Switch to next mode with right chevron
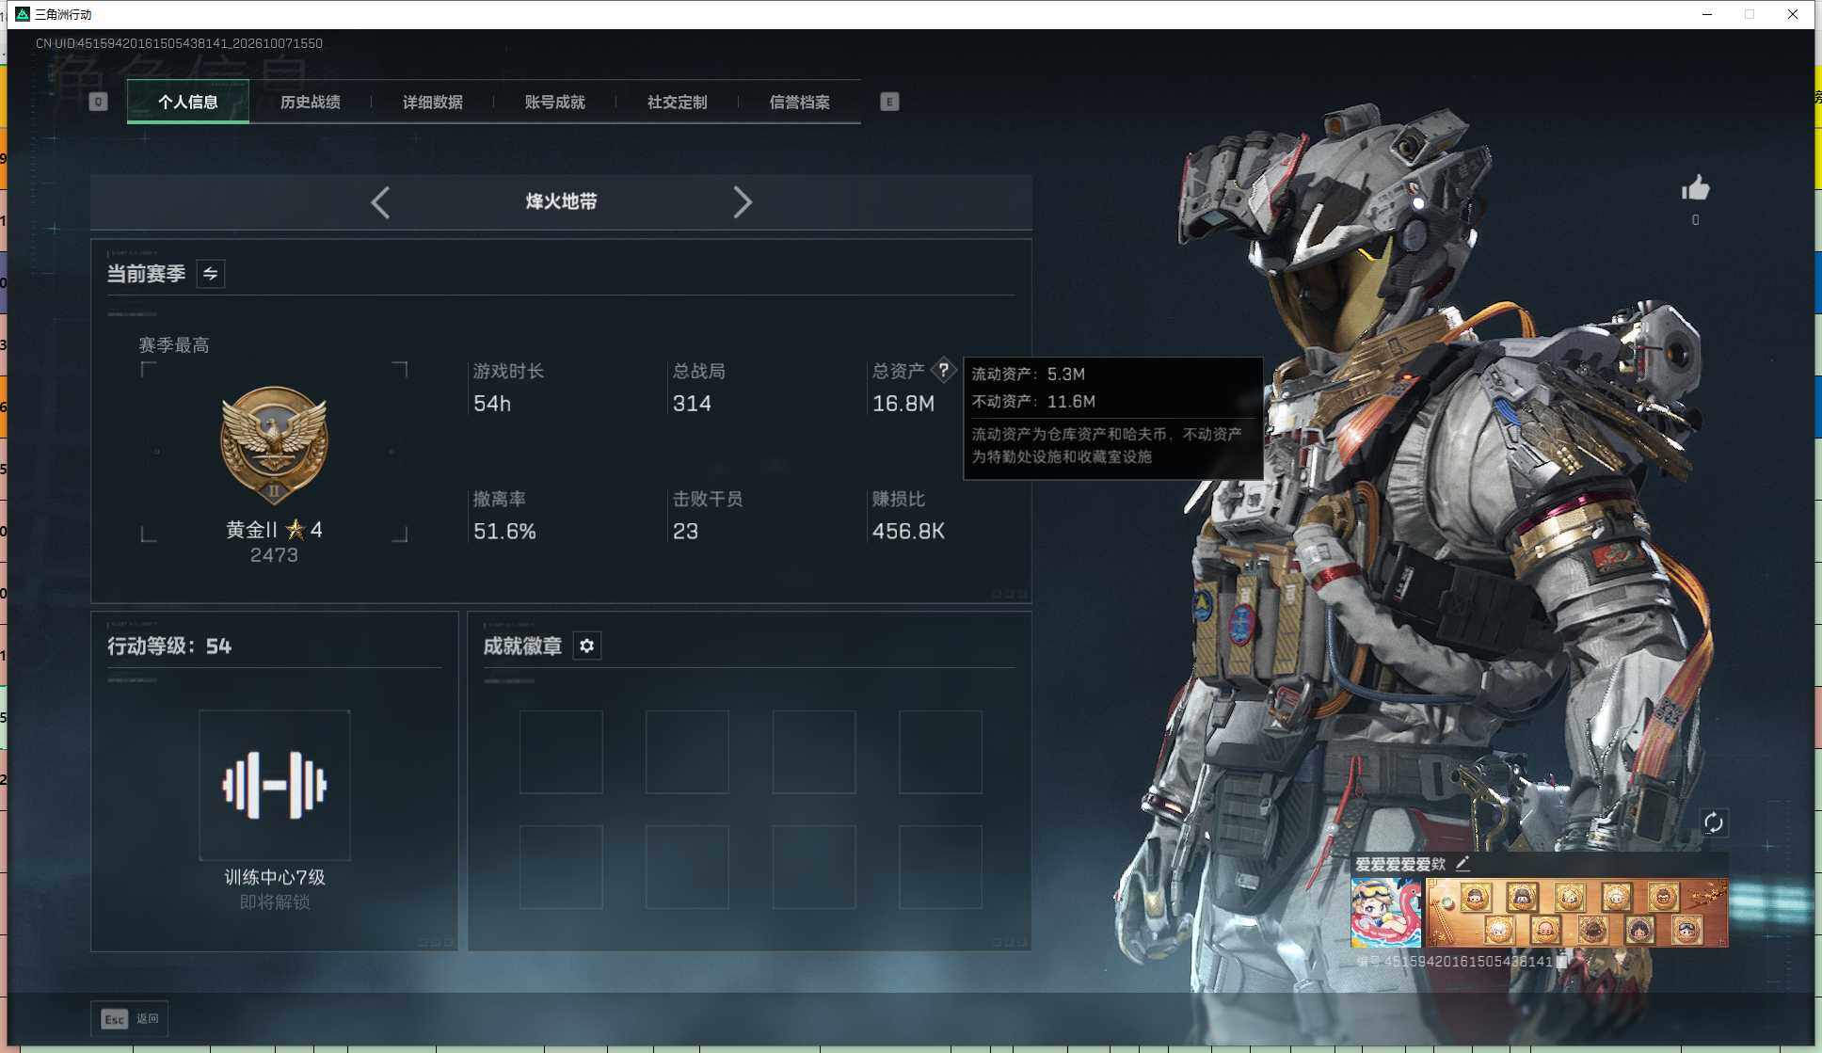 [x=743, y=202]
